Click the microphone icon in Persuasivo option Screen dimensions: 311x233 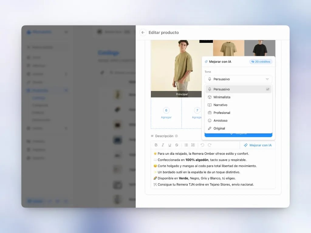210,89
